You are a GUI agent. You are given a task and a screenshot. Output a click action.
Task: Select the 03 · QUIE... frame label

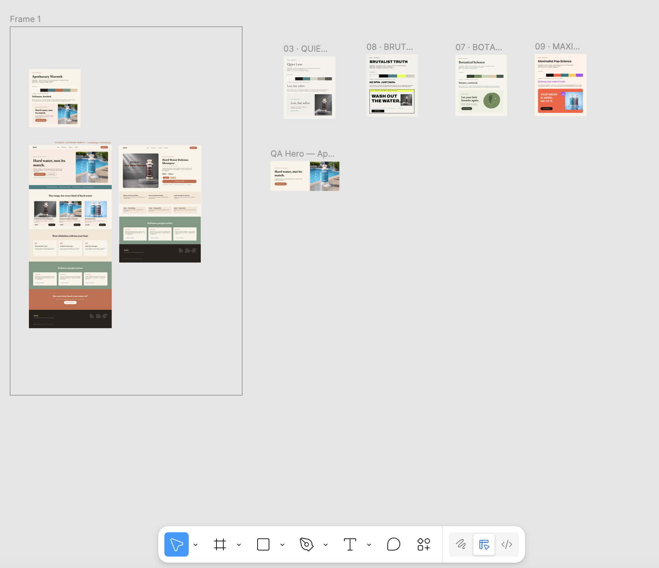(306, 49)
